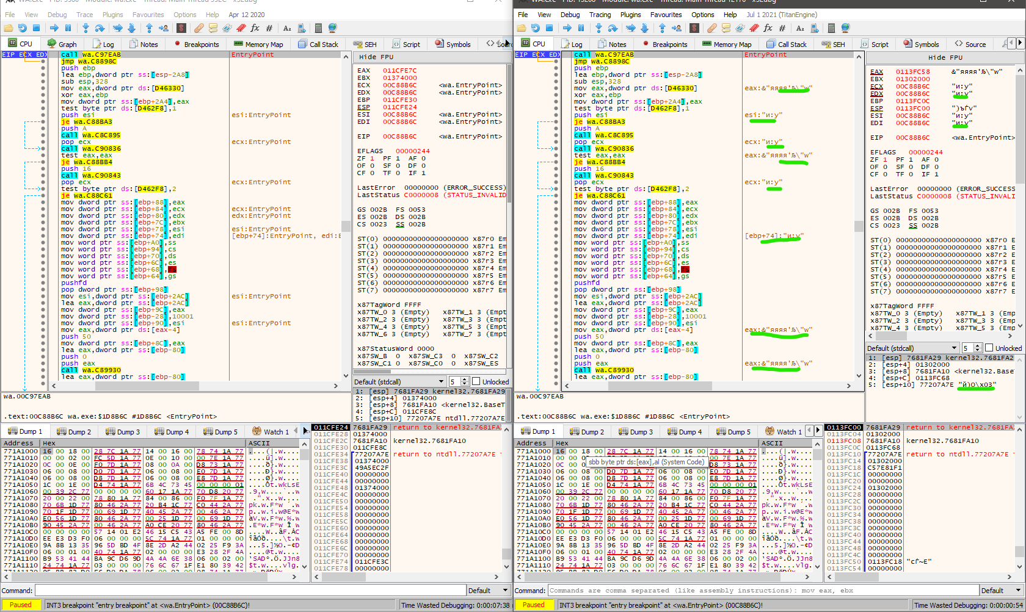Run the debuggee with the blue arrow
The width and height of the screenshot is (1026, 612).
tap(54, 27)
